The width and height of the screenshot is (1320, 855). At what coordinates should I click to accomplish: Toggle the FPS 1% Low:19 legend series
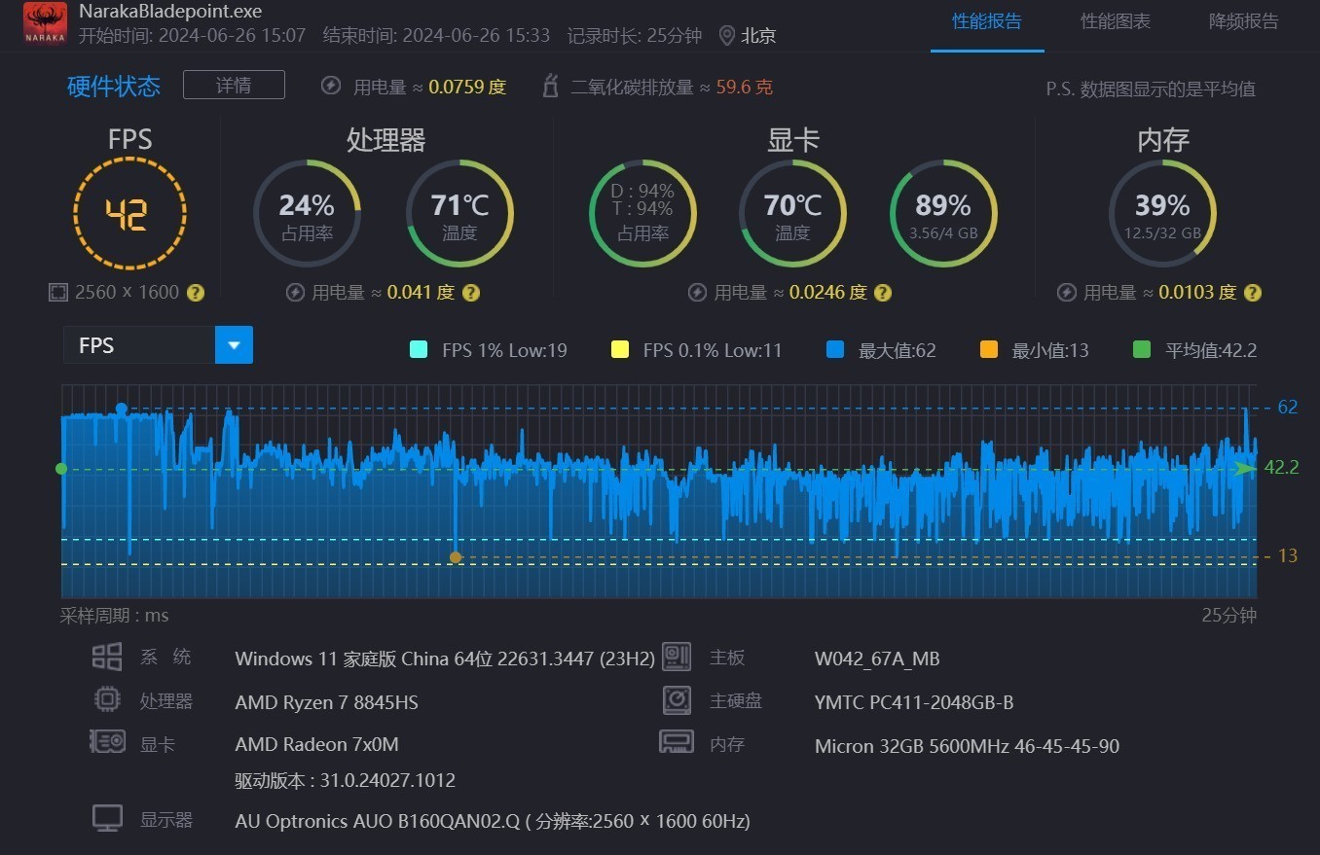(489, 350)
